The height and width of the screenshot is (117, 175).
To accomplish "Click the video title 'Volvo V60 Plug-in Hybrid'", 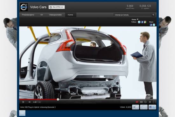I will tap(38, 107).
